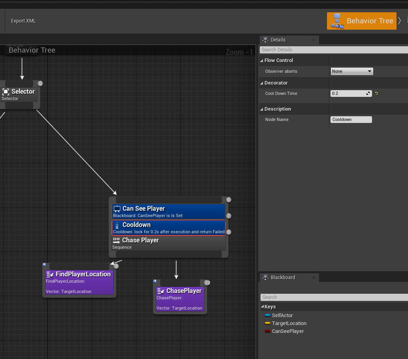Click the Cooldown decorator icon
Screen dimensions: 408x359
click(117, 225)
